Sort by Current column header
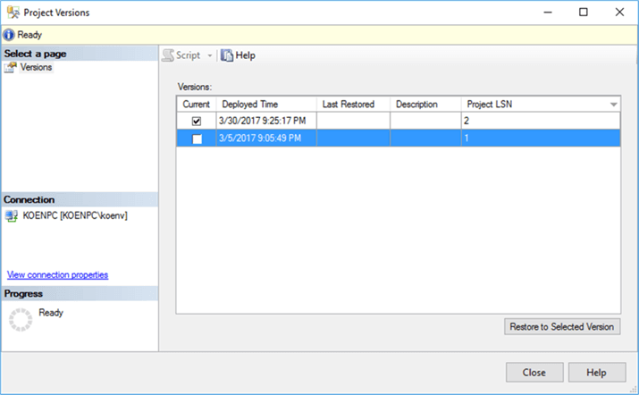Image resolution: width=639 pixels, height=395 pixels. (197, 105)
